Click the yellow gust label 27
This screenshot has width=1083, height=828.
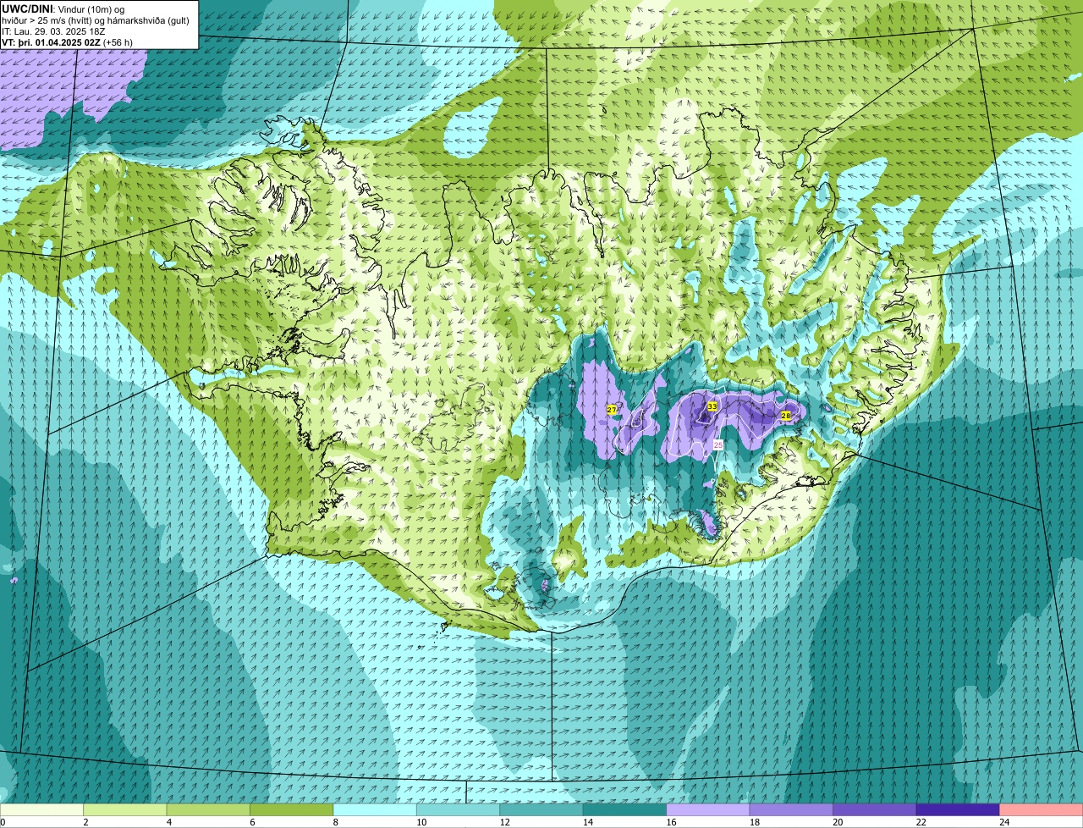coord(612,410)
